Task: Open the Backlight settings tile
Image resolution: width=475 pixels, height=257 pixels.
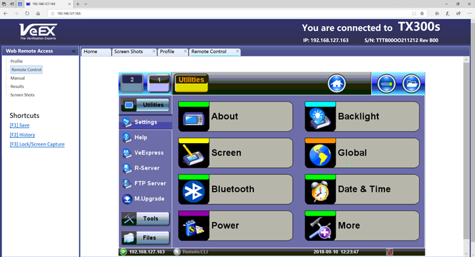Action: point(362,116)
